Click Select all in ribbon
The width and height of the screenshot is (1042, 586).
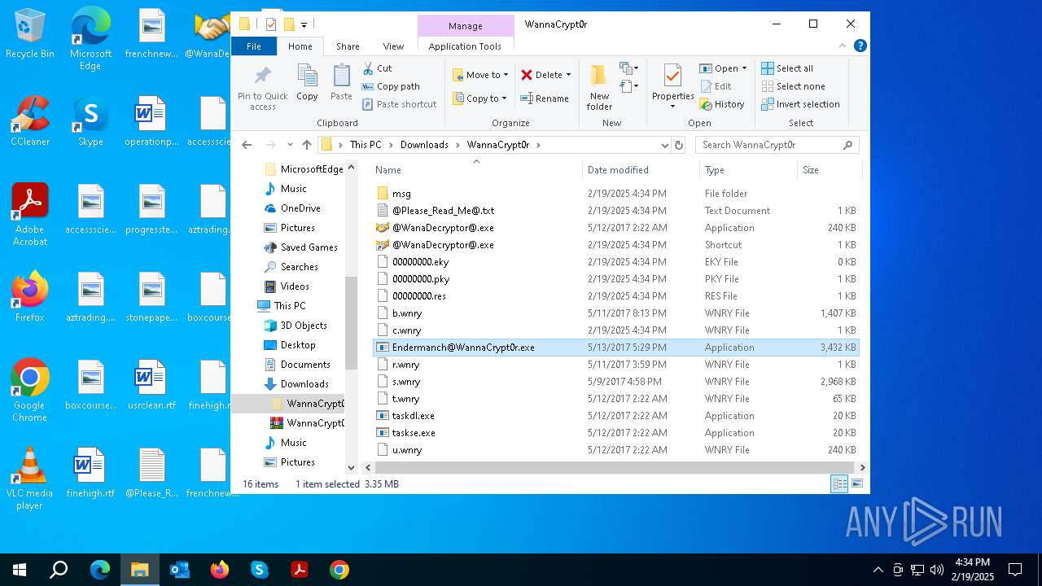(x=787, y=68)
